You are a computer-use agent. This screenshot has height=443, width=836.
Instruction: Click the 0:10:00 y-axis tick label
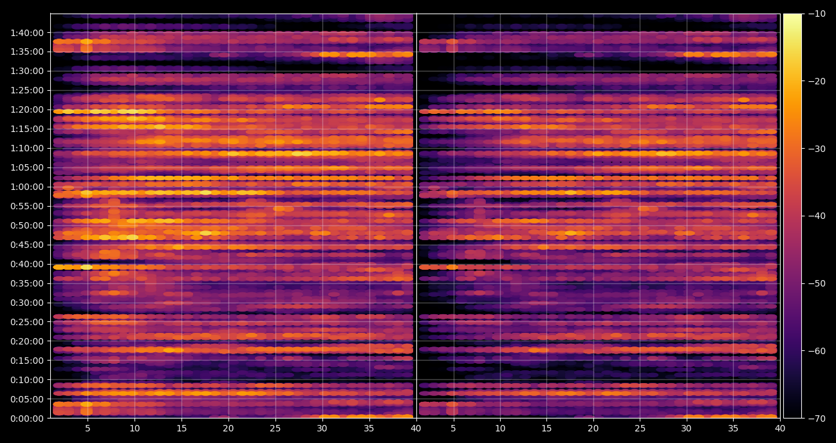28,381
